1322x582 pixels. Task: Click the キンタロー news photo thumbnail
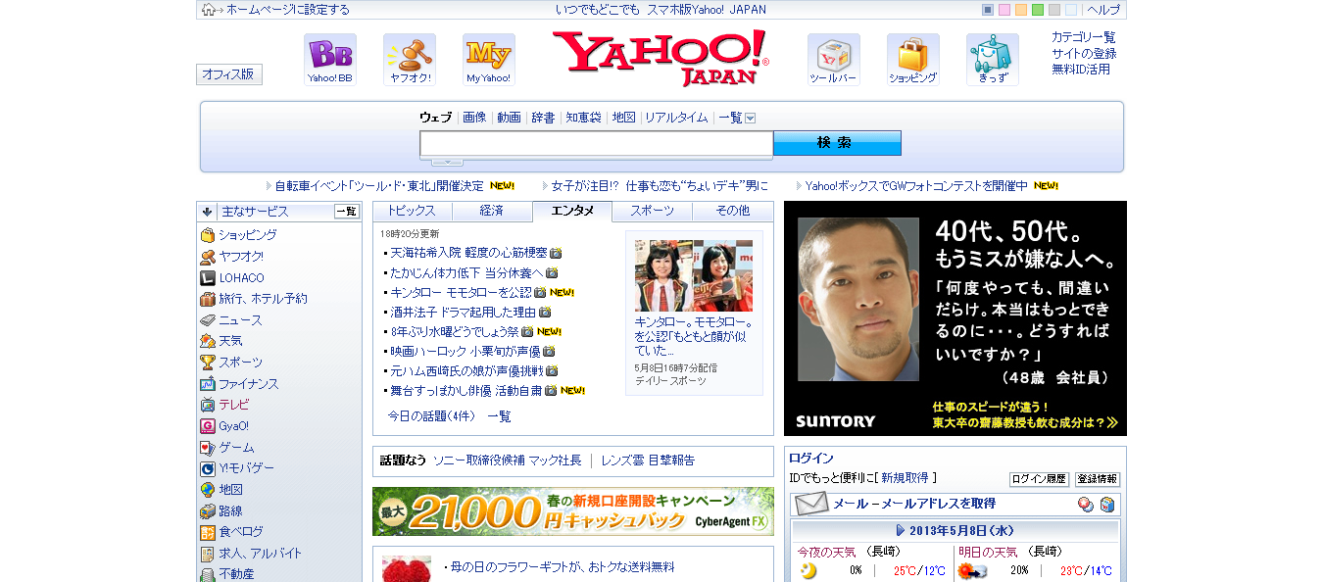(x=693, y=275)
